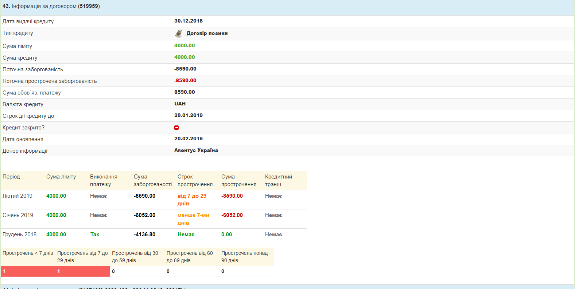Click the green 'Немає' overdue term for December
This screenshot has width=575, height=289.
(186, 234)
